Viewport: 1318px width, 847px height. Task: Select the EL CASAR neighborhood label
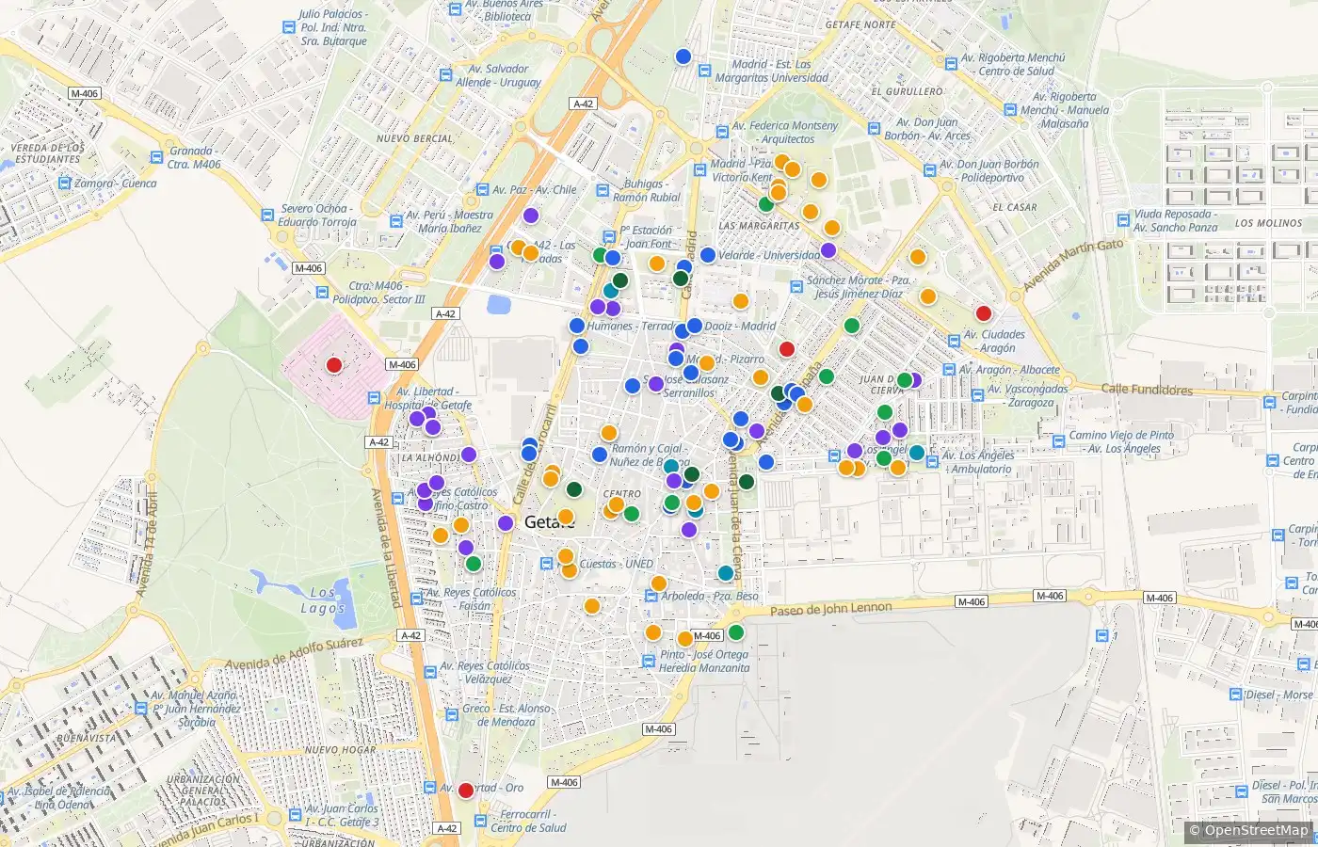click(x=1015, y=207)
